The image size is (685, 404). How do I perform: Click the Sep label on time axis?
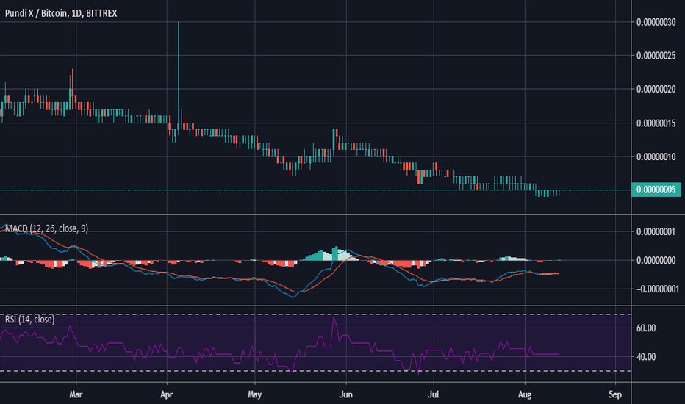614,394
